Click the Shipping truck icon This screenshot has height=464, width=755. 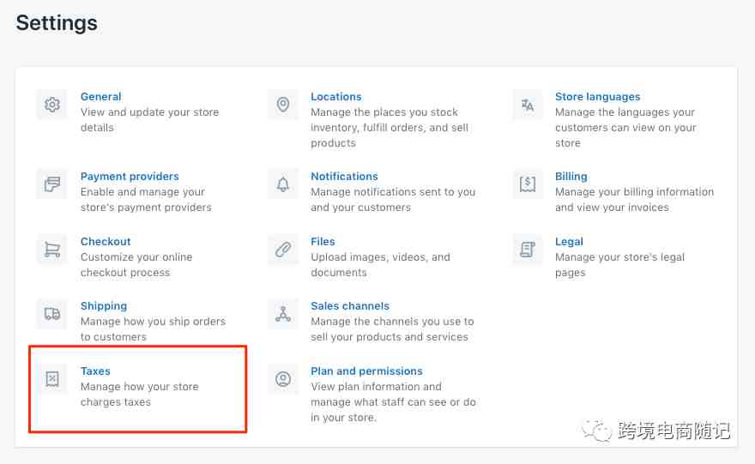pos(52,314)
